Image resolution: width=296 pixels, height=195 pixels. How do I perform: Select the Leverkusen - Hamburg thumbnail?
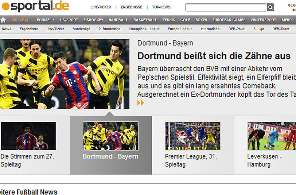coord(271,136)
